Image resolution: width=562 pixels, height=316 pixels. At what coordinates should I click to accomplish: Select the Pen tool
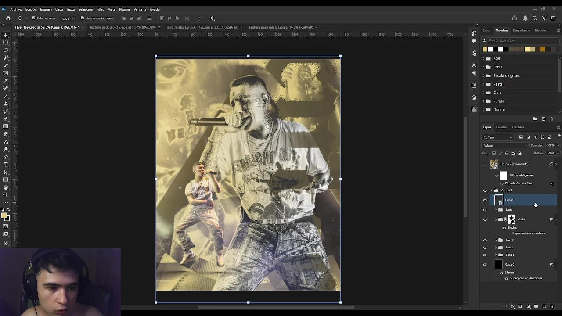6,157
